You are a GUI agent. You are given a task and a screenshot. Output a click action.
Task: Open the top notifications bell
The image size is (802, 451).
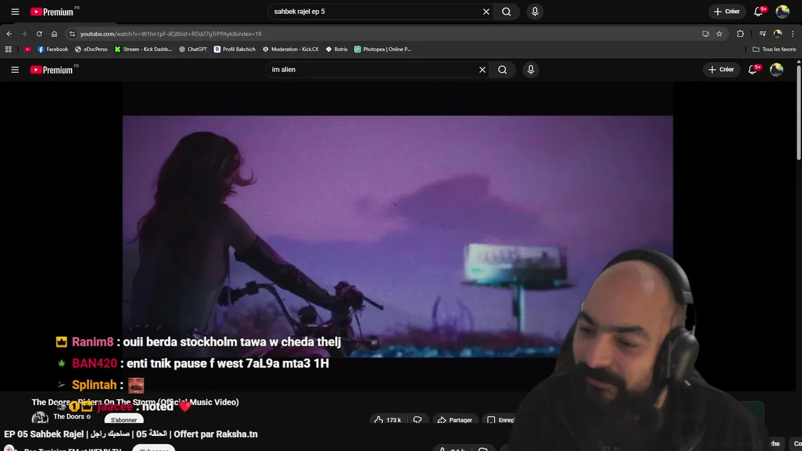pyautogui.click(x=758, y=11)
